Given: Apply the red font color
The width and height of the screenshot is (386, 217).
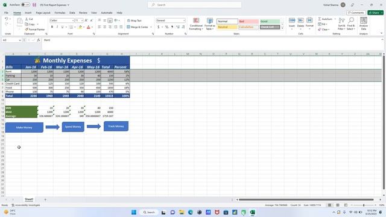Looking at the screenshot, I should point(89,27).
